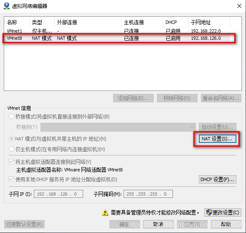Click the 子网地址 column header
This screenshot has height=233, width=246.
point(209,22)
